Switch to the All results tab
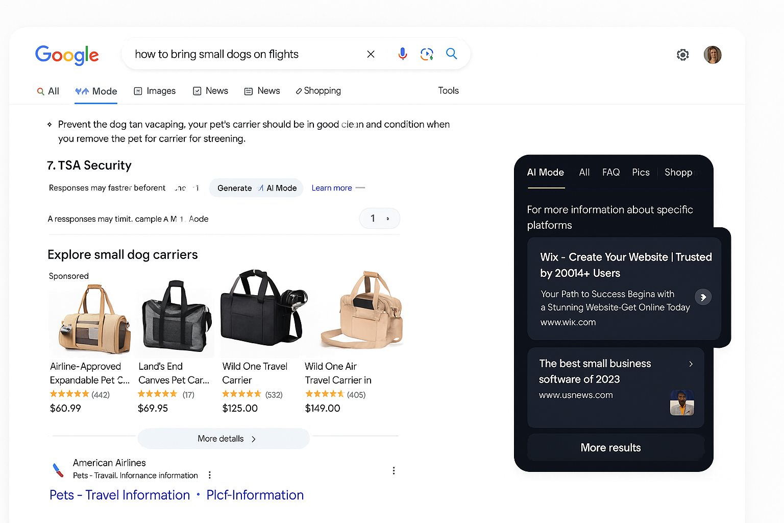The height and width of the screenshot is (523, 784). (48, 91)
